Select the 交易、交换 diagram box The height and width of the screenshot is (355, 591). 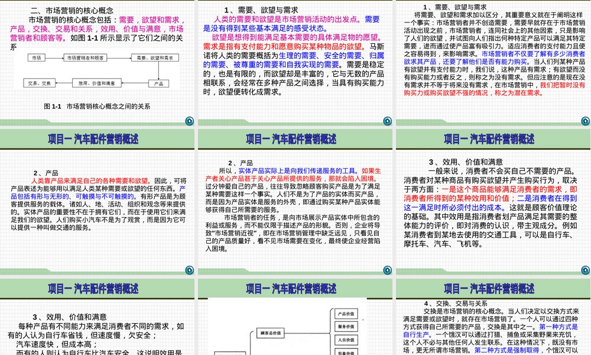(x=40, y=83)
